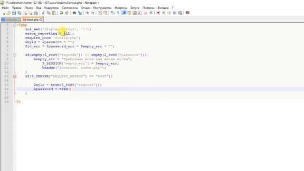Start macro recording with red dot icon
The image size is (304, 171).
coord(158,13)
